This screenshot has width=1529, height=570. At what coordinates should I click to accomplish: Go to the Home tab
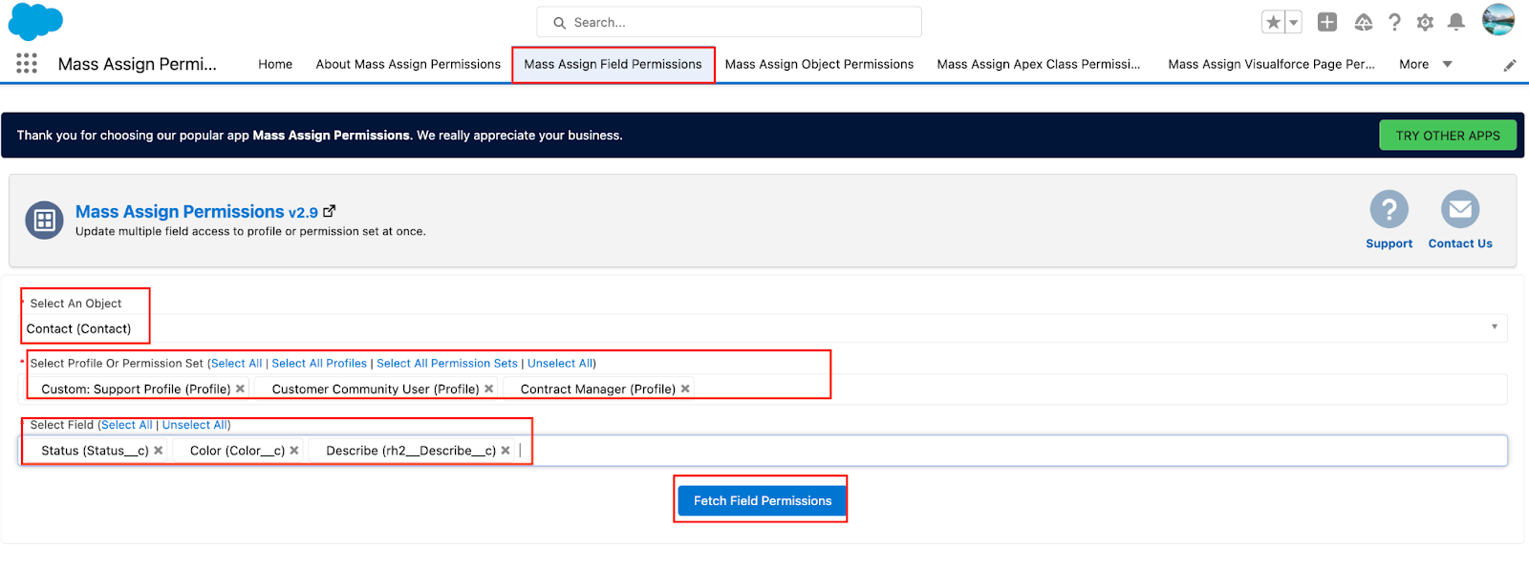coord(275,64)
